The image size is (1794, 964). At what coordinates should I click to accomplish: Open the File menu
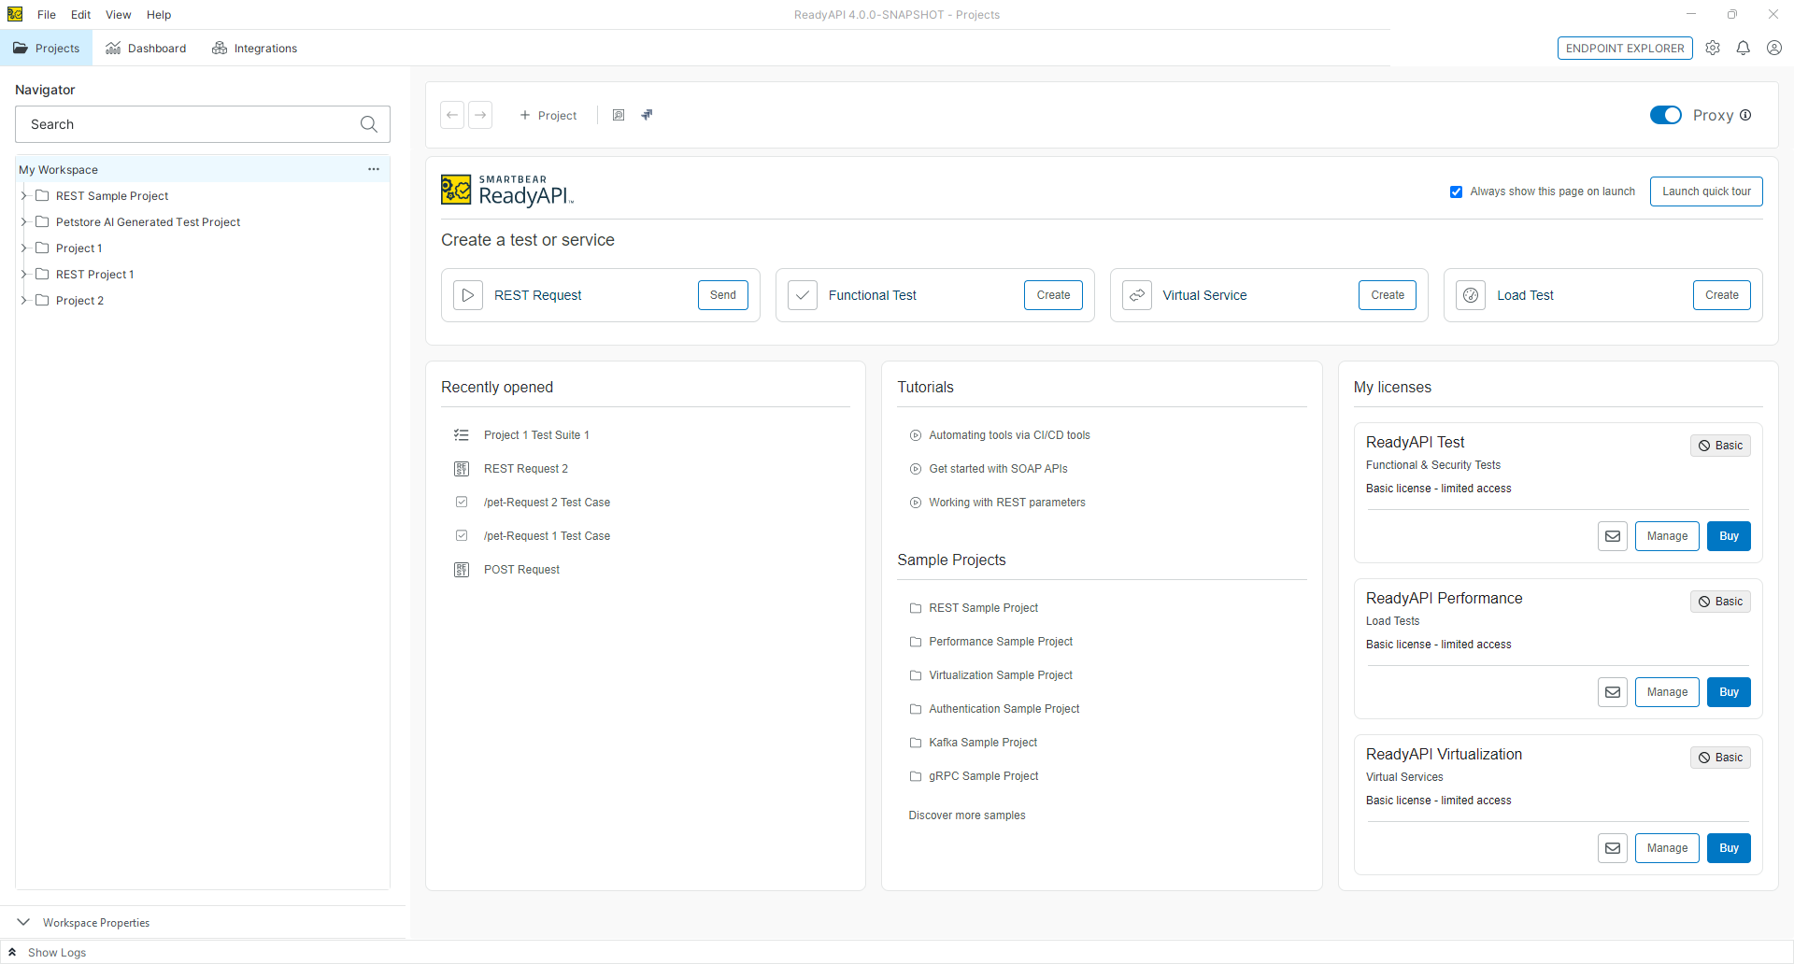(47, 14)
